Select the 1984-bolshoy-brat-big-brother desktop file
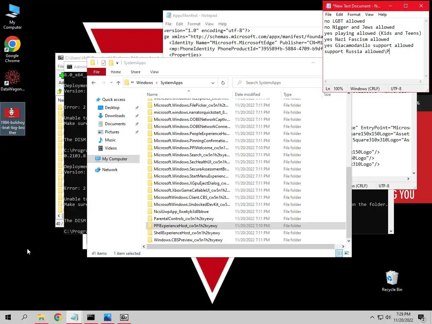The height and width of the screenshot is (324, 432). pos(12,119)
